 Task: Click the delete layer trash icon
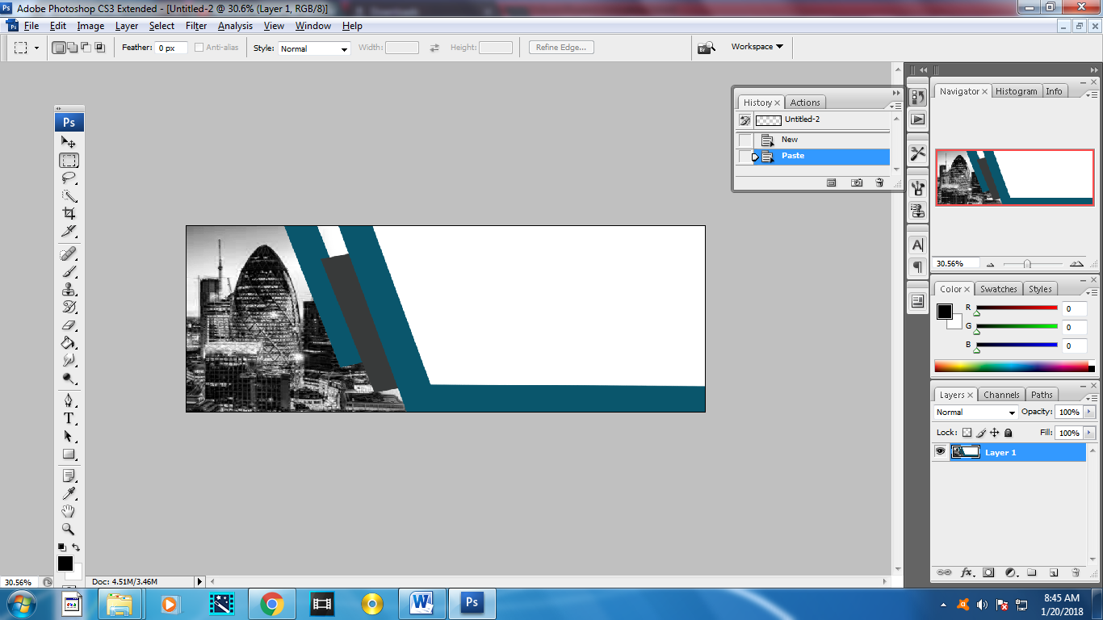click(1076, 572)
